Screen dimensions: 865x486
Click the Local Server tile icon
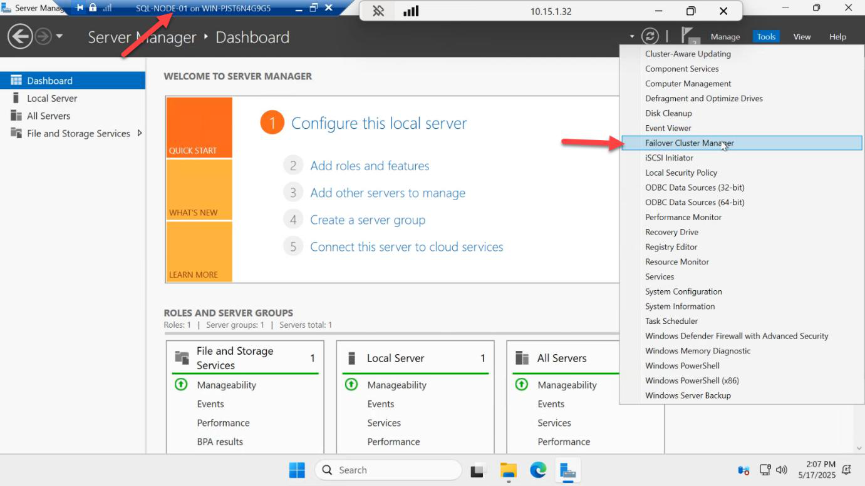click(x=351, y=358)
